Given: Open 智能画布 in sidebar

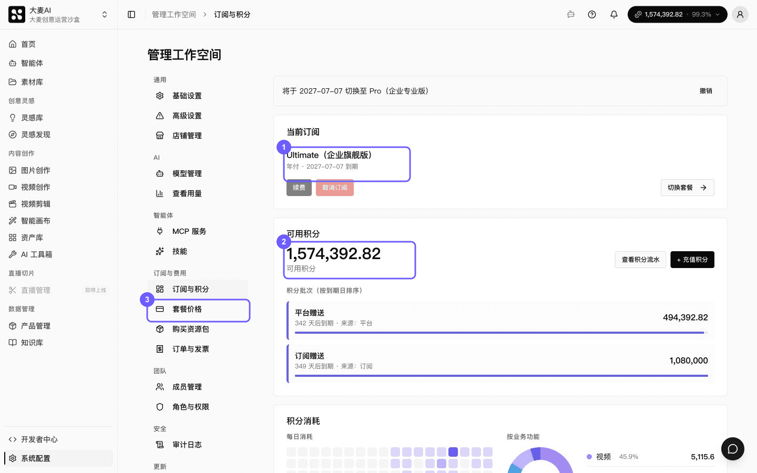Looking at the screenshot, I should 58,221.
